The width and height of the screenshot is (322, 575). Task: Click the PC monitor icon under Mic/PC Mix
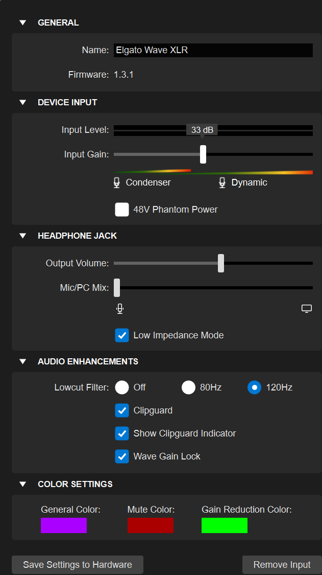307,308
